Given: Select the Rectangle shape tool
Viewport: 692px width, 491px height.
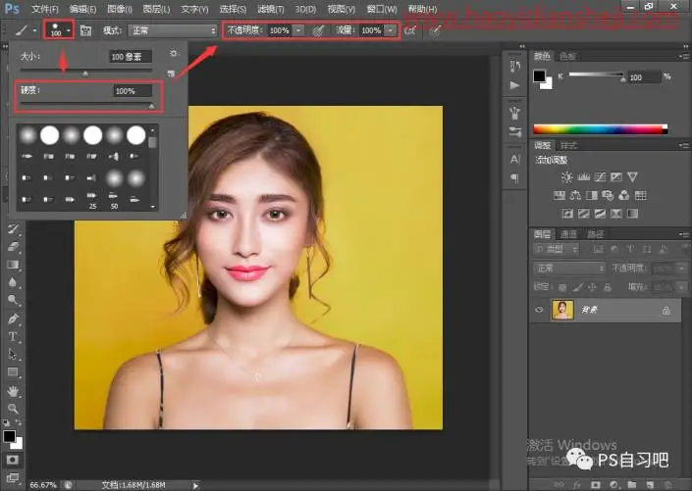Looking at the screenshot, I should 13,372.
